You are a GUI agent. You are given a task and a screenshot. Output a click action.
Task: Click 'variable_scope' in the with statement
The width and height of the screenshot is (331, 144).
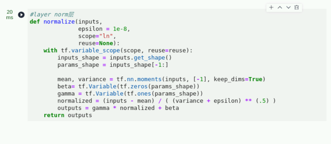pos(96,50)
